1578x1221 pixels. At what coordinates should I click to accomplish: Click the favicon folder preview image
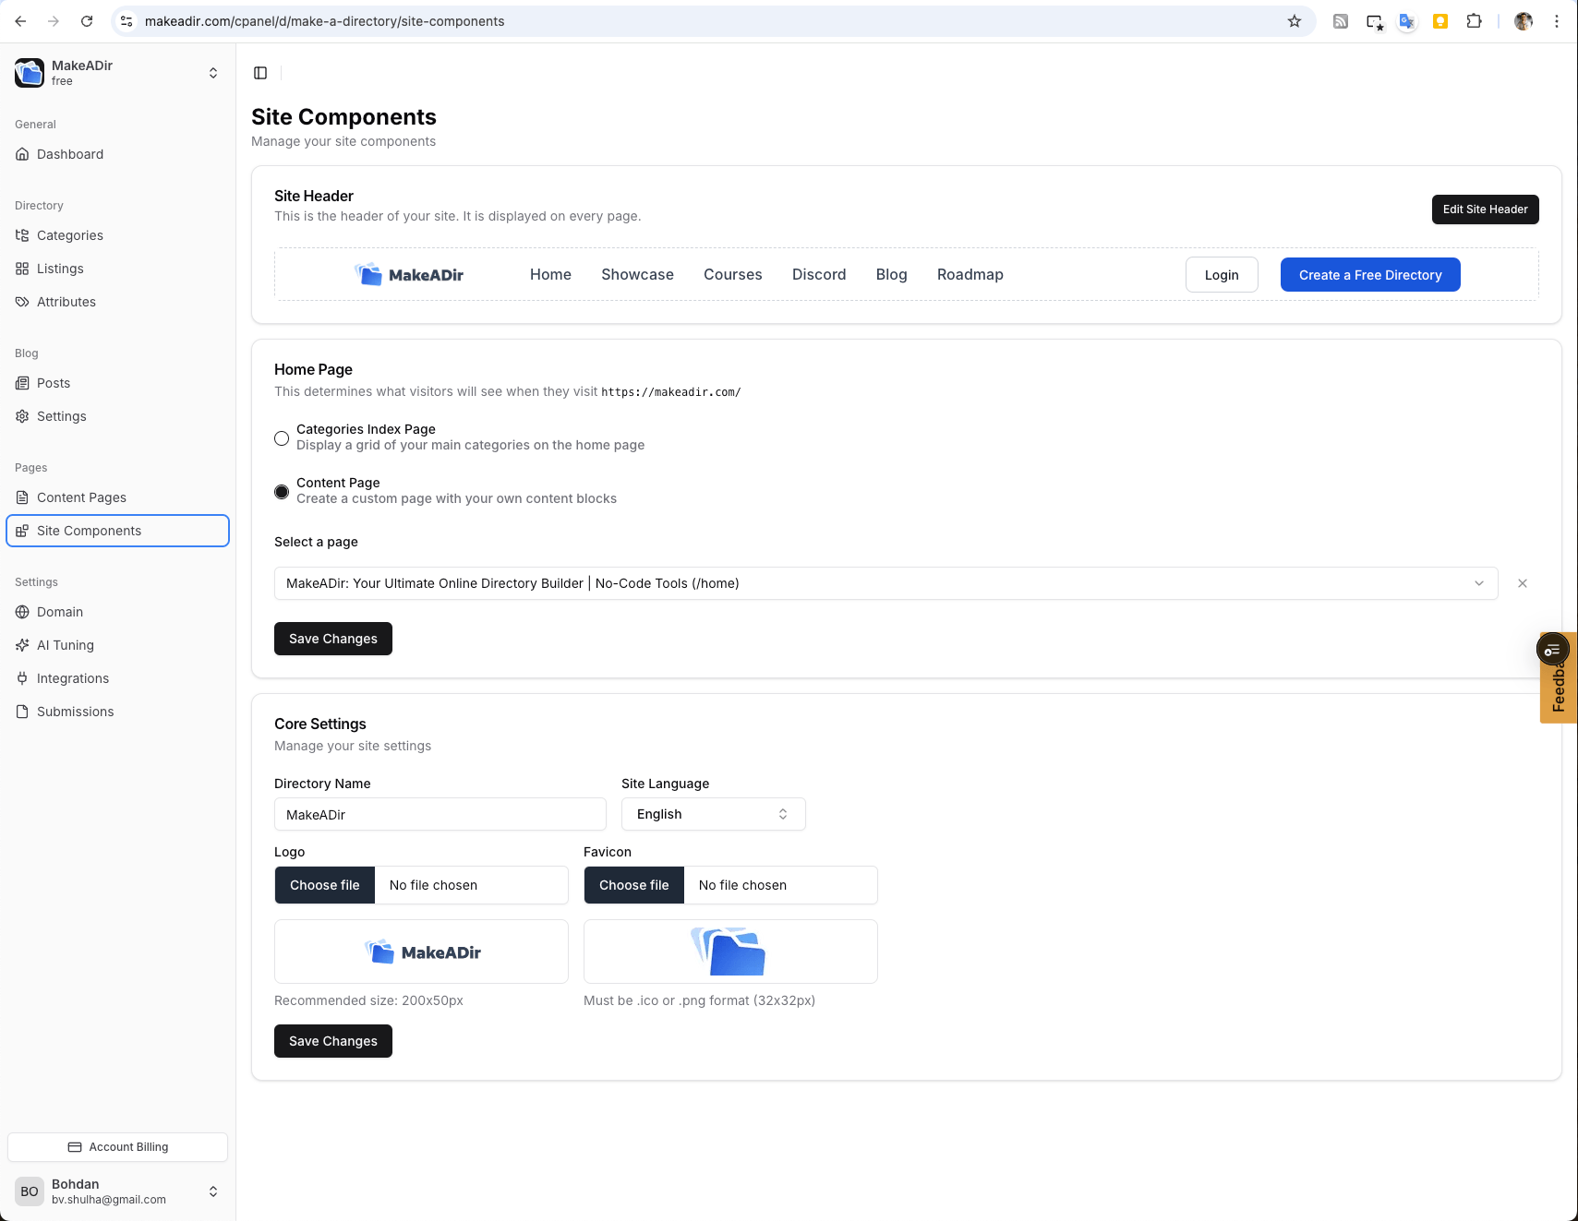[x=729, y=952]
